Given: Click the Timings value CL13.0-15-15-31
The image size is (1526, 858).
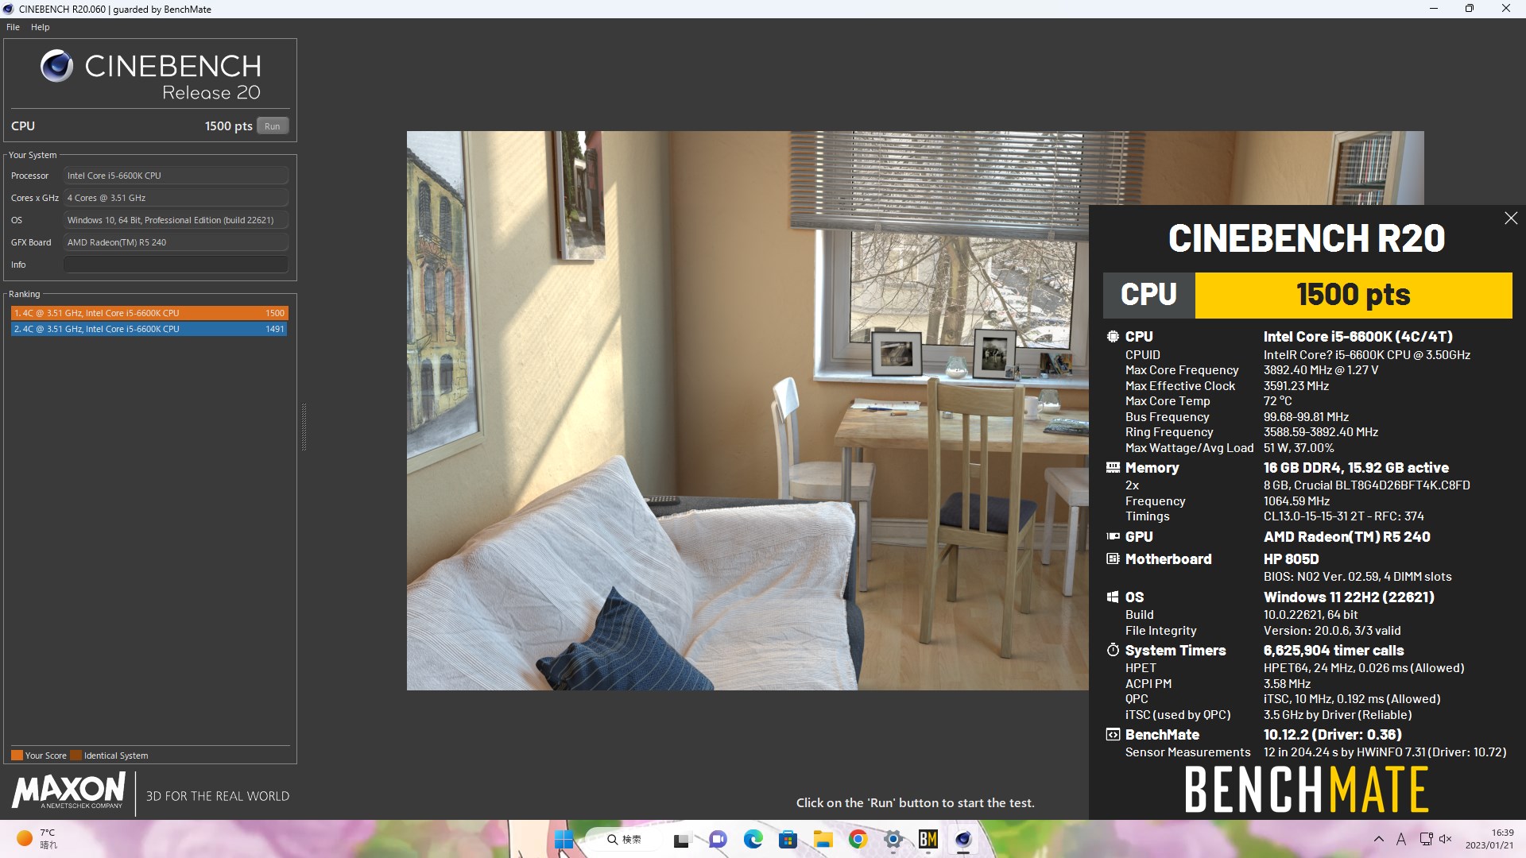Looking at the screenshot, I should pos(1343,516).
